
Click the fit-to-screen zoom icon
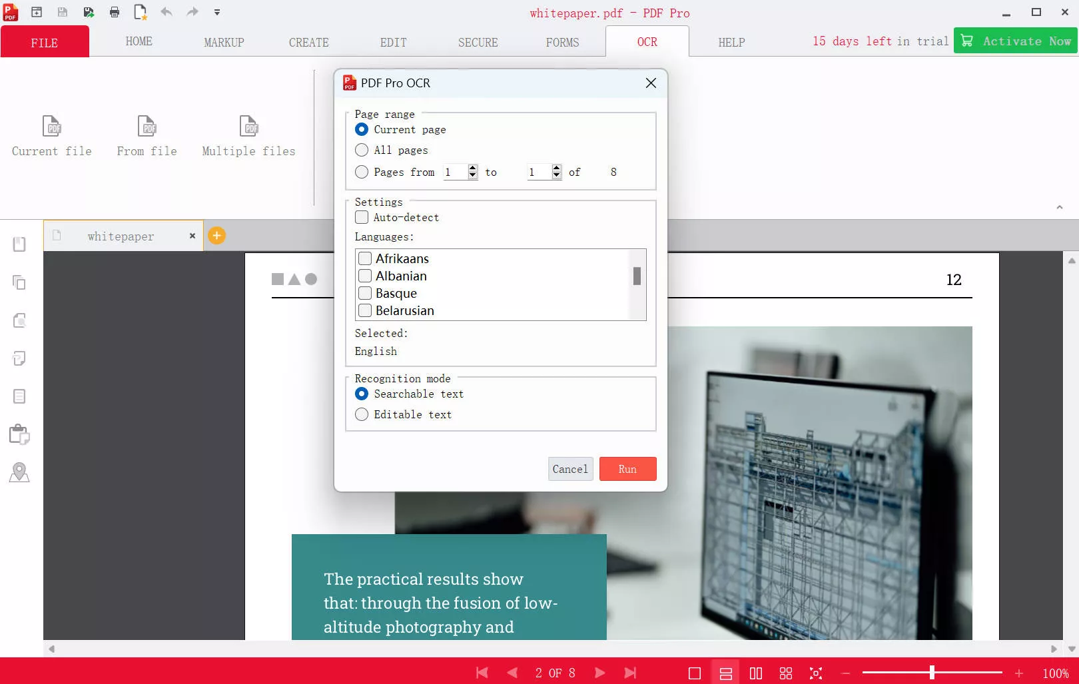pos(816,673)
